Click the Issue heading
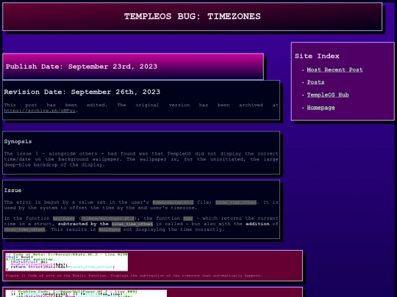This screenshot has height=297, width=397. pos(12,191)
